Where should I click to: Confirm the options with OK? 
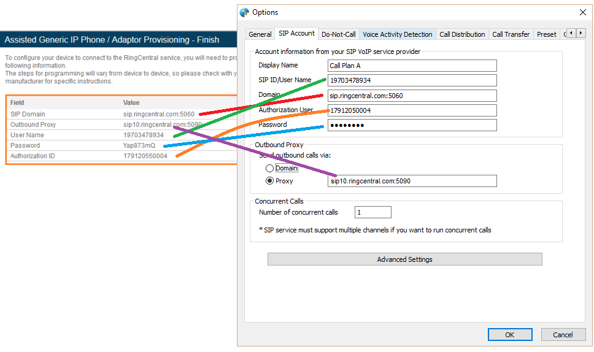tap(510, 335)
